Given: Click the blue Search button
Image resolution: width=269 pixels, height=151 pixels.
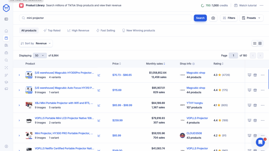Looking at the screenshot, I should click(x=200, y=18).
